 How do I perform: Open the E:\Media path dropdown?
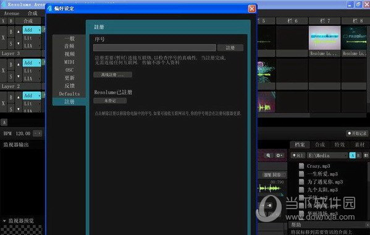coord(327,155)
